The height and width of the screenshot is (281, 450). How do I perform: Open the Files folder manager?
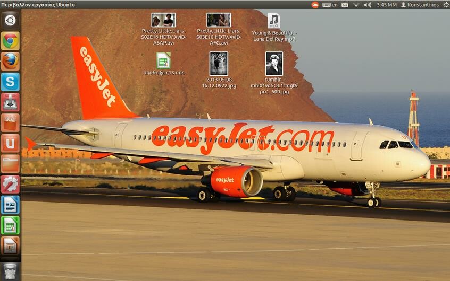(x=10, y=164)
